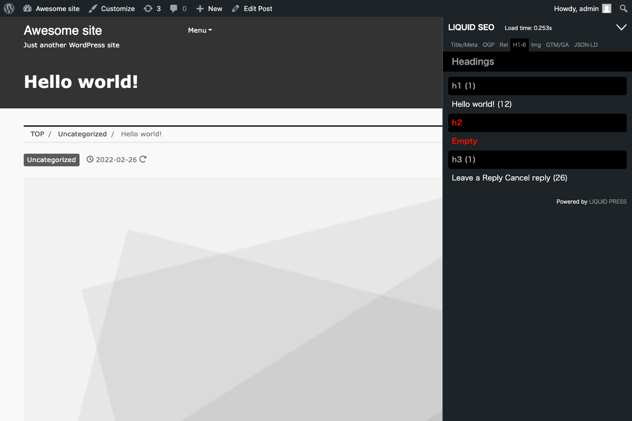Click Leave a Reply Cancel reply (26) entry

coord(509,178)
